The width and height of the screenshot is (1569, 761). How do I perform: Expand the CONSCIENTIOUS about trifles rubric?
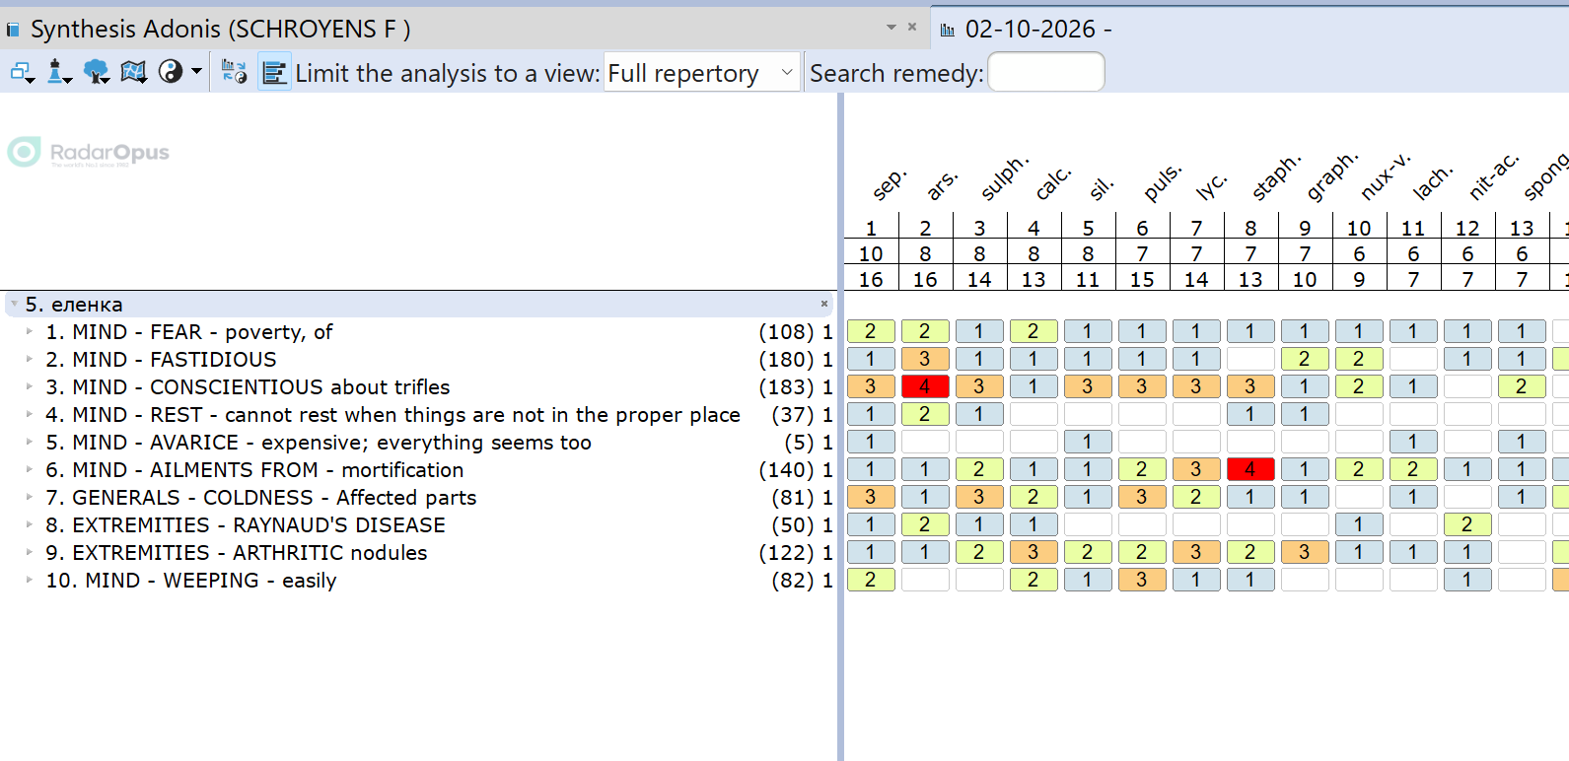[x=30, y=386]
